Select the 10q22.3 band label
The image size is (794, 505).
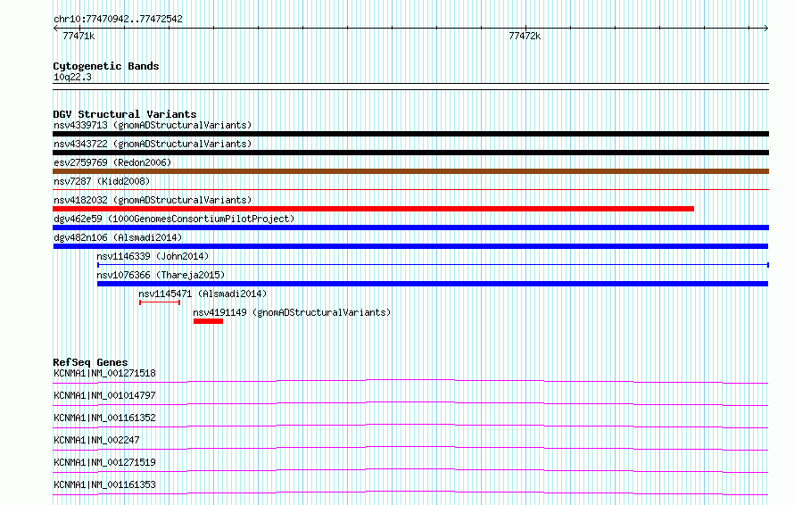tap(72, 77)
